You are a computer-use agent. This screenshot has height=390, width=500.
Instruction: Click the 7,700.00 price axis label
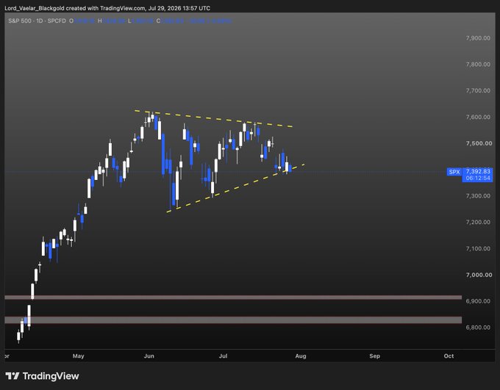tap(478, 91)
